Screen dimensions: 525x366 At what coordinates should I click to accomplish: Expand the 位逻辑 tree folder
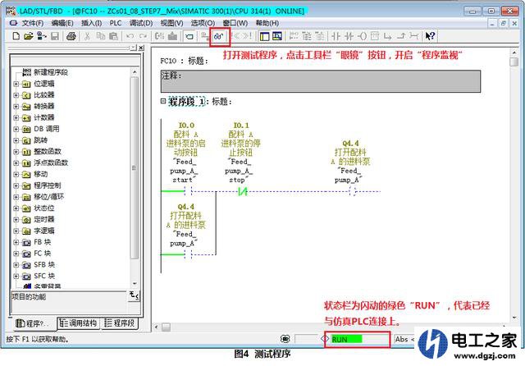(x=16, y=84)
